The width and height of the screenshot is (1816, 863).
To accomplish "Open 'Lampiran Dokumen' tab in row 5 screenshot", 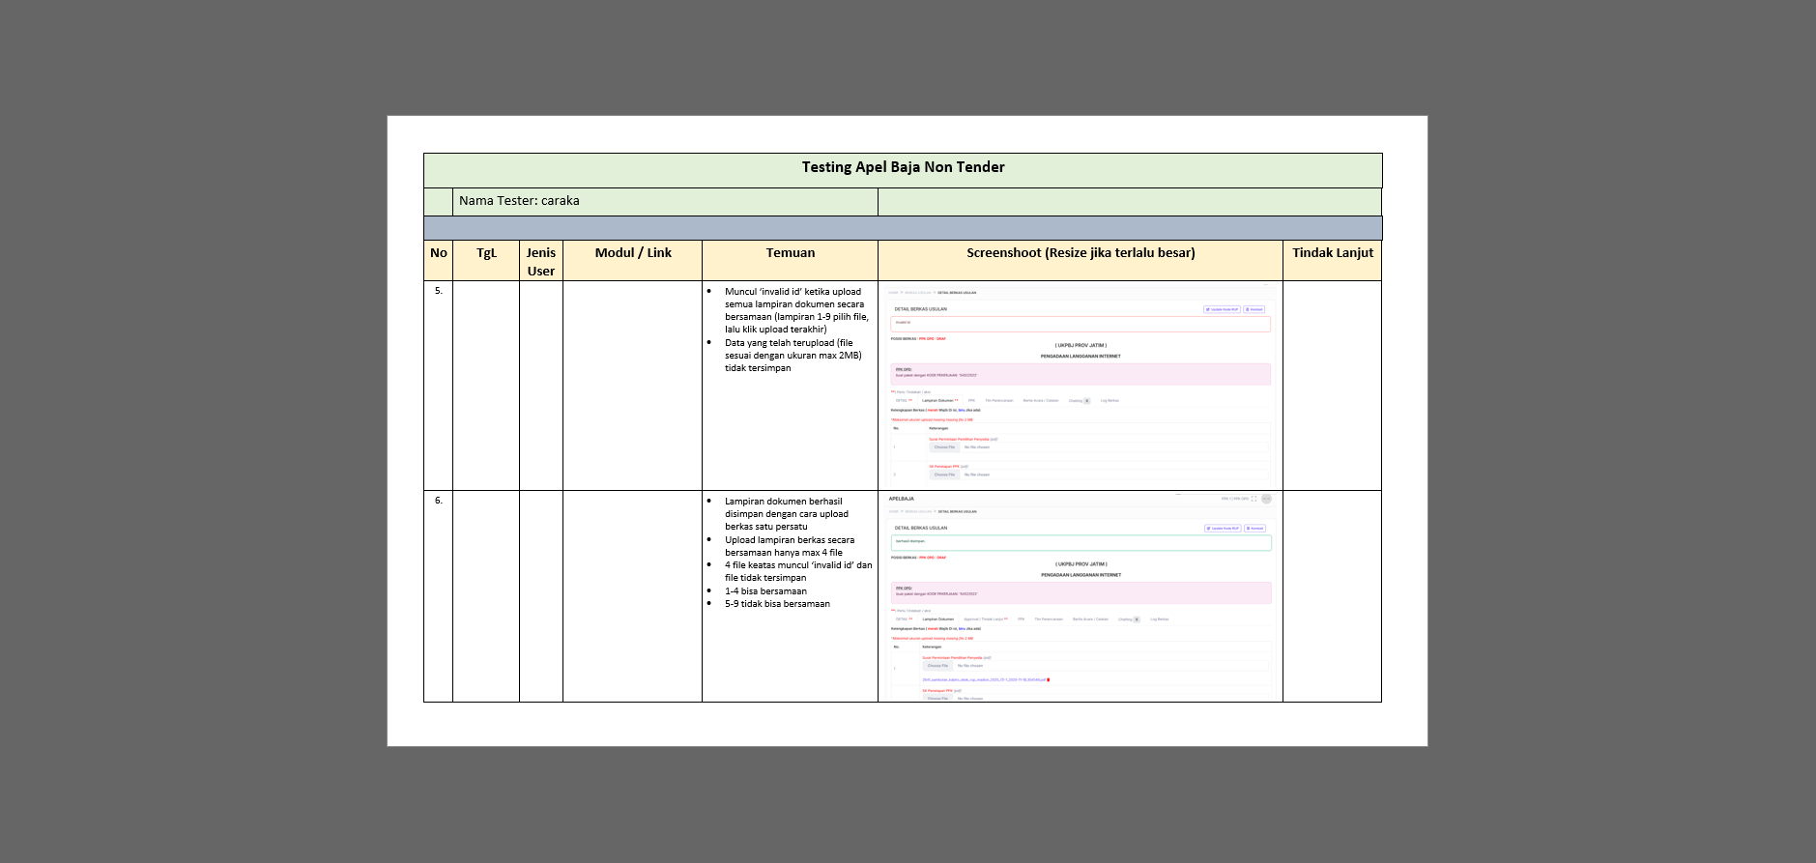I will [x=938, y=400].
